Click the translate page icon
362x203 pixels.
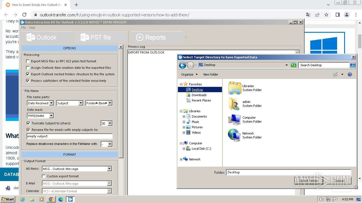(x=308, y=15)
